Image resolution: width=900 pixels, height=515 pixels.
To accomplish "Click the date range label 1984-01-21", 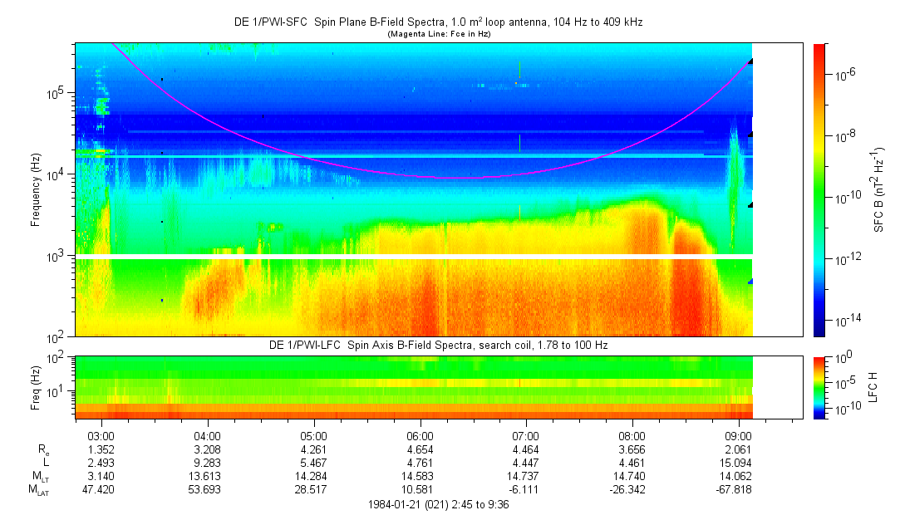I will click(x=438, y=504).
